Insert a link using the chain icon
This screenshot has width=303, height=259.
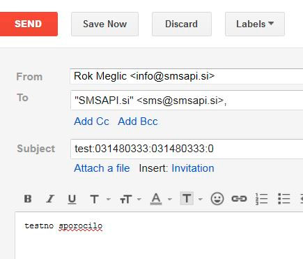pos(239,199)
